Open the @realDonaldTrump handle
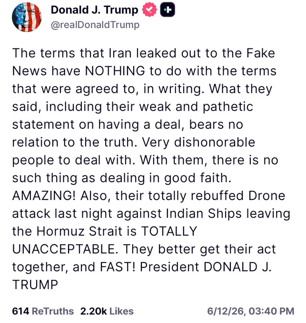 click(95, 25)
